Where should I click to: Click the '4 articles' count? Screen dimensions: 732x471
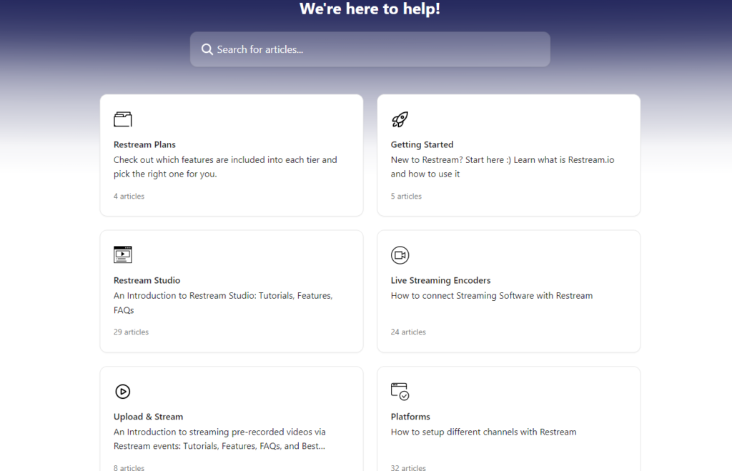pyautogui.click(x=129, y=197)
